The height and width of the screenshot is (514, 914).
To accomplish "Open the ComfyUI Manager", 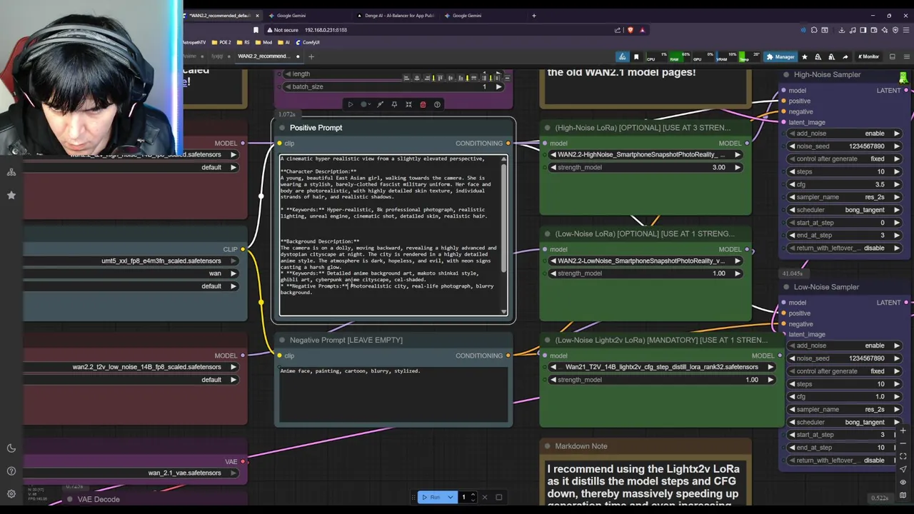I will pos(780,56).
